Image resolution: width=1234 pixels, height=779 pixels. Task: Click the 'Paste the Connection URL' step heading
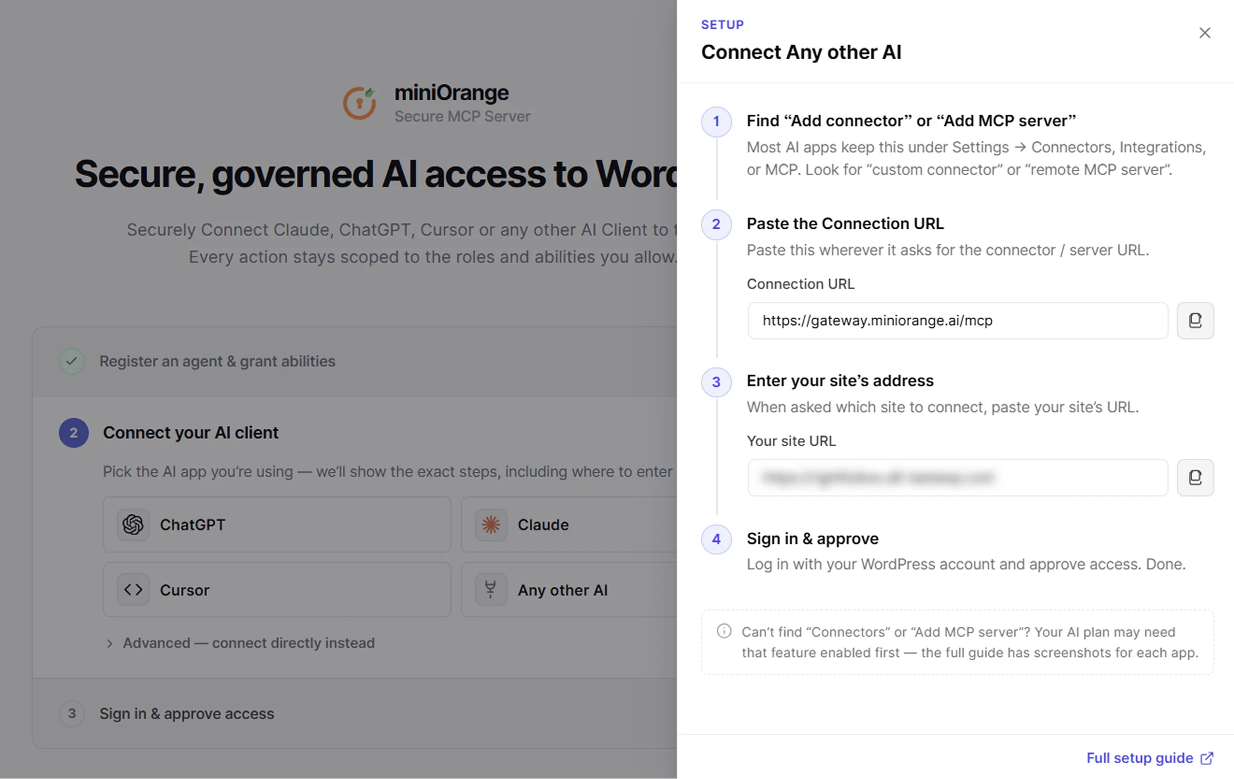pyautogui.click(x=845, y=224)
